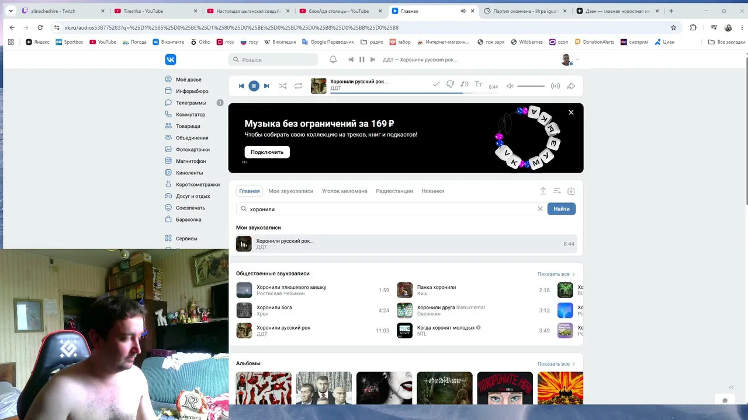Focus the audio search field containing хоронили
Image resolution: width=748 pixels, height=420 pixels.
click(392, 209)
